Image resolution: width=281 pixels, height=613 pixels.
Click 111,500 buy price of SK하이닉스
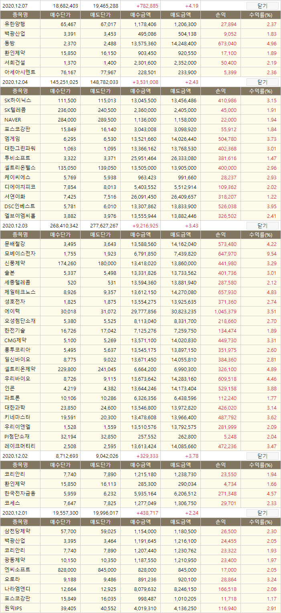(67, 101)
